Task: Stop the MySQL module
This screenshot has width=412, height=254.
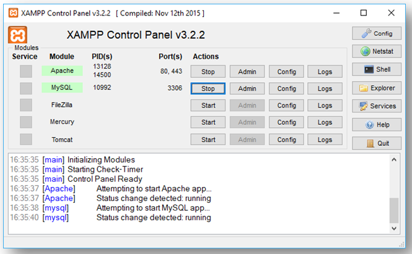Action: (x=208, y=88)
